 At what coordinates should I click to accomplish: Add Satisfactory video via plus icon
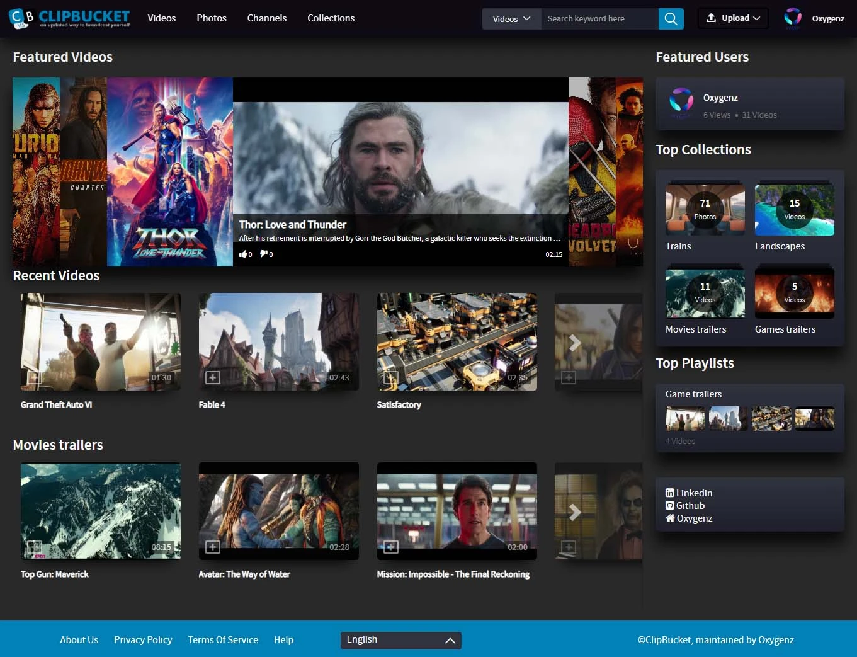[391, 377]
